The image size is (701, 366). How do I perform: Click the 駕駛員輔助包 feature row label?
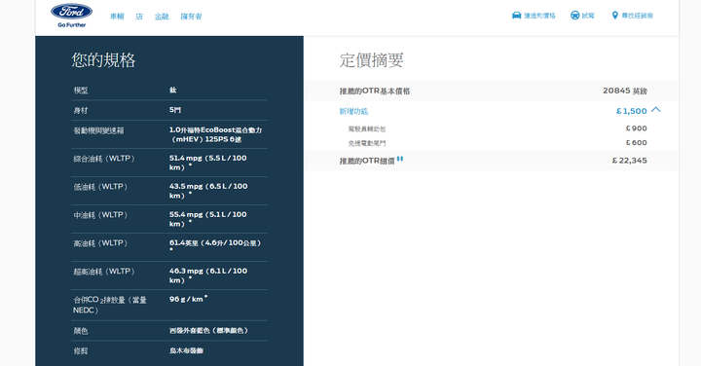point(367,129)
